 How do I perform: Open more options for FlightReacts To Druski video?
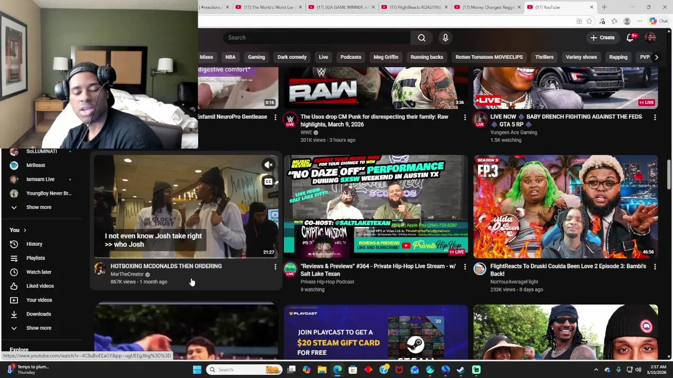tap(655, 267)
